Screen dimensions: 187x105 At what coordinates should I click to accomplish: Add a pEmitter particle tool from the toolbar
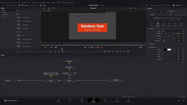(92, 52)
